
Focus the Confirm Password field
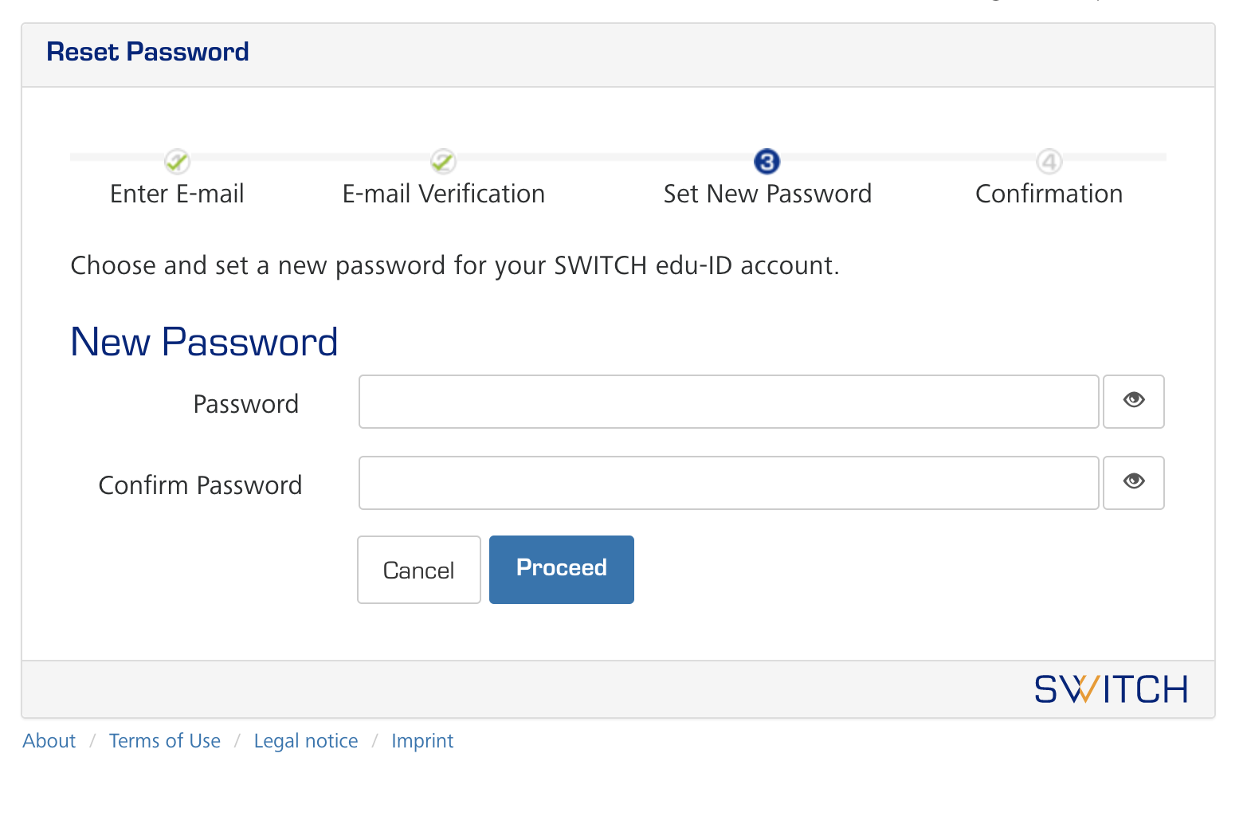pos(728,483)
